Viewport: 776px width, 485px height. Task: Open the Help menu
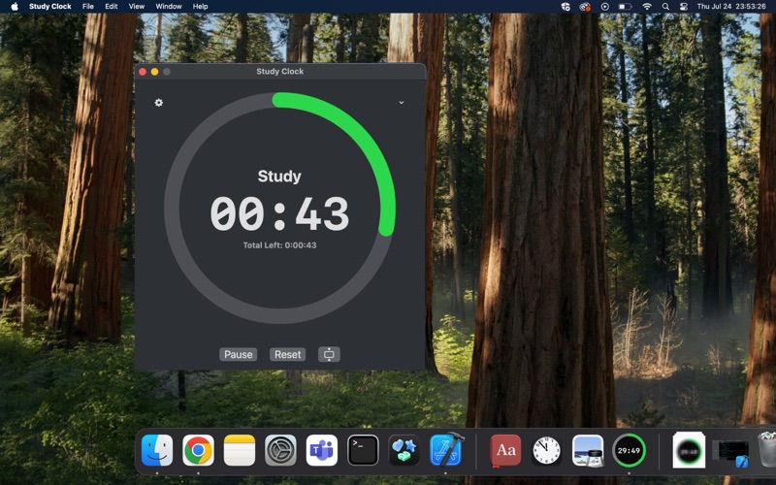[x=201, y=7]
